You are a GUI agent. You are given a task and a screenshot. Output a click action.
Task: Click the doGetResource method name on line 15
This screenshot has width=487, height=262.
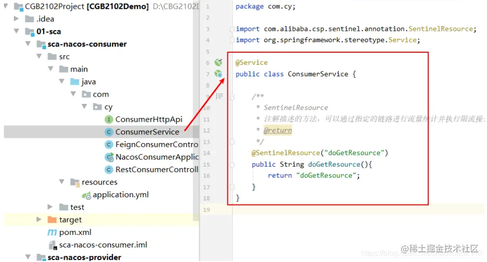click(x=334, y=164)
